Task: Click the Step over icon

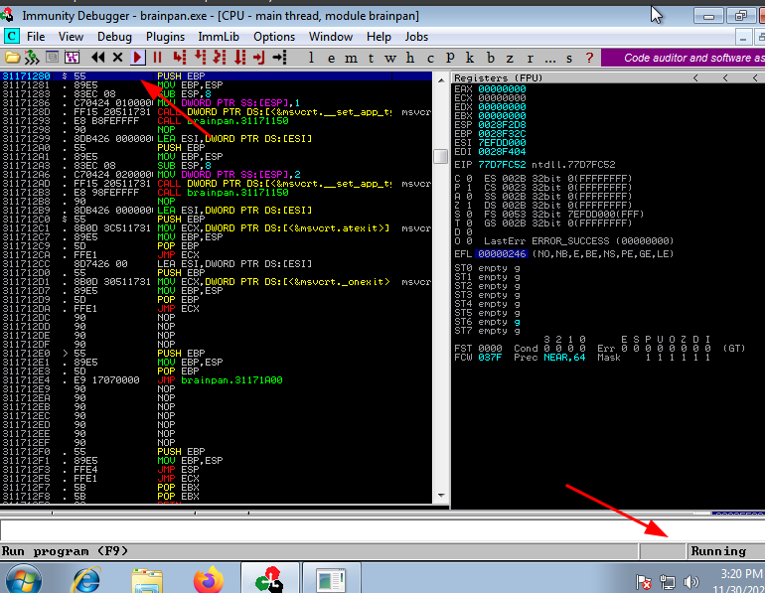Action: pyautogui.click(x=200, y=58)
